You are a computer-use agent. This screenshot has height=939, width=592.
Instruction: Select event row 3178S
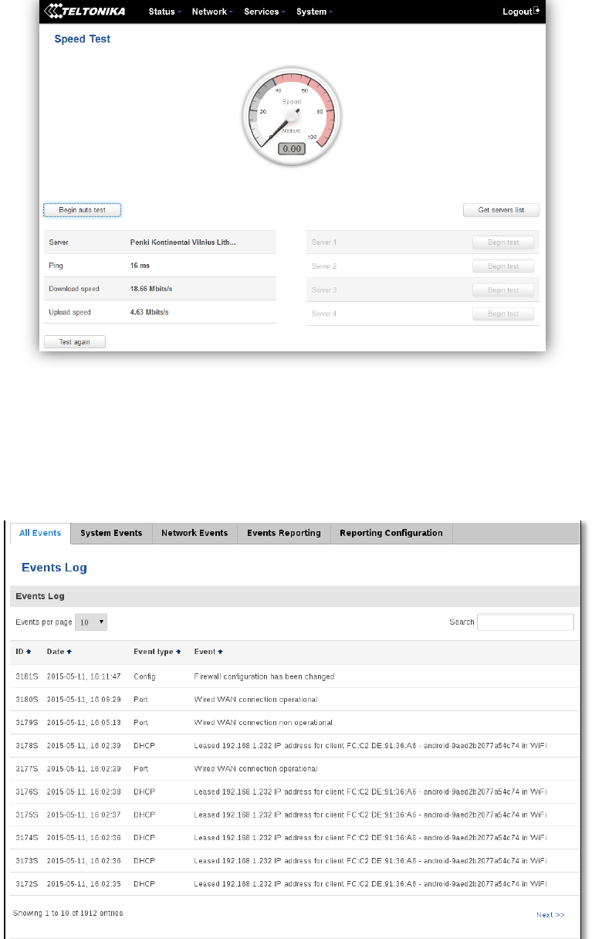[295, 746]
